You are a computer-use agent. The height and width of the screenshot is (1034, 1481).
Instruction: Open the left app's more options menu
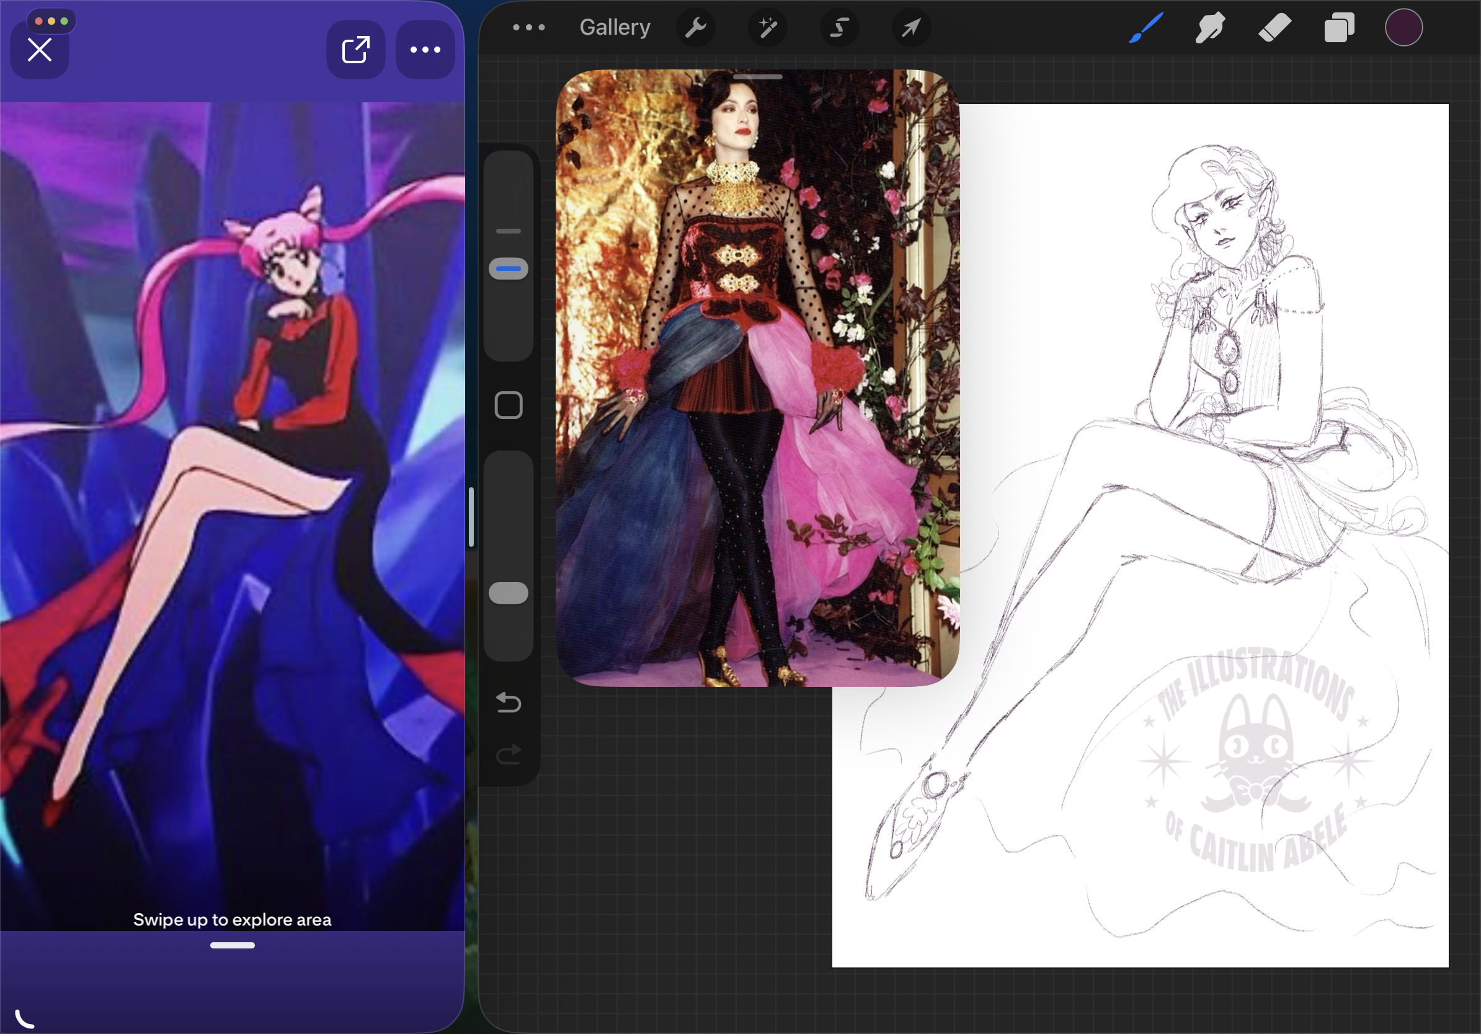[x=425, y=50]
